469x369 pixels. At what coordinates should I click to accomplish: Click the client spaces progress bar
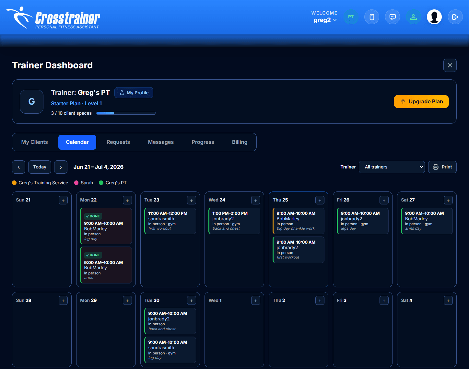tap(126, 113)
